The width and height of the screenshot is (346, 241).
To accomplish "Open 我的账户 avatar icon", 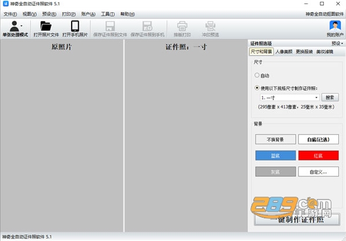I will click(335, 26).
